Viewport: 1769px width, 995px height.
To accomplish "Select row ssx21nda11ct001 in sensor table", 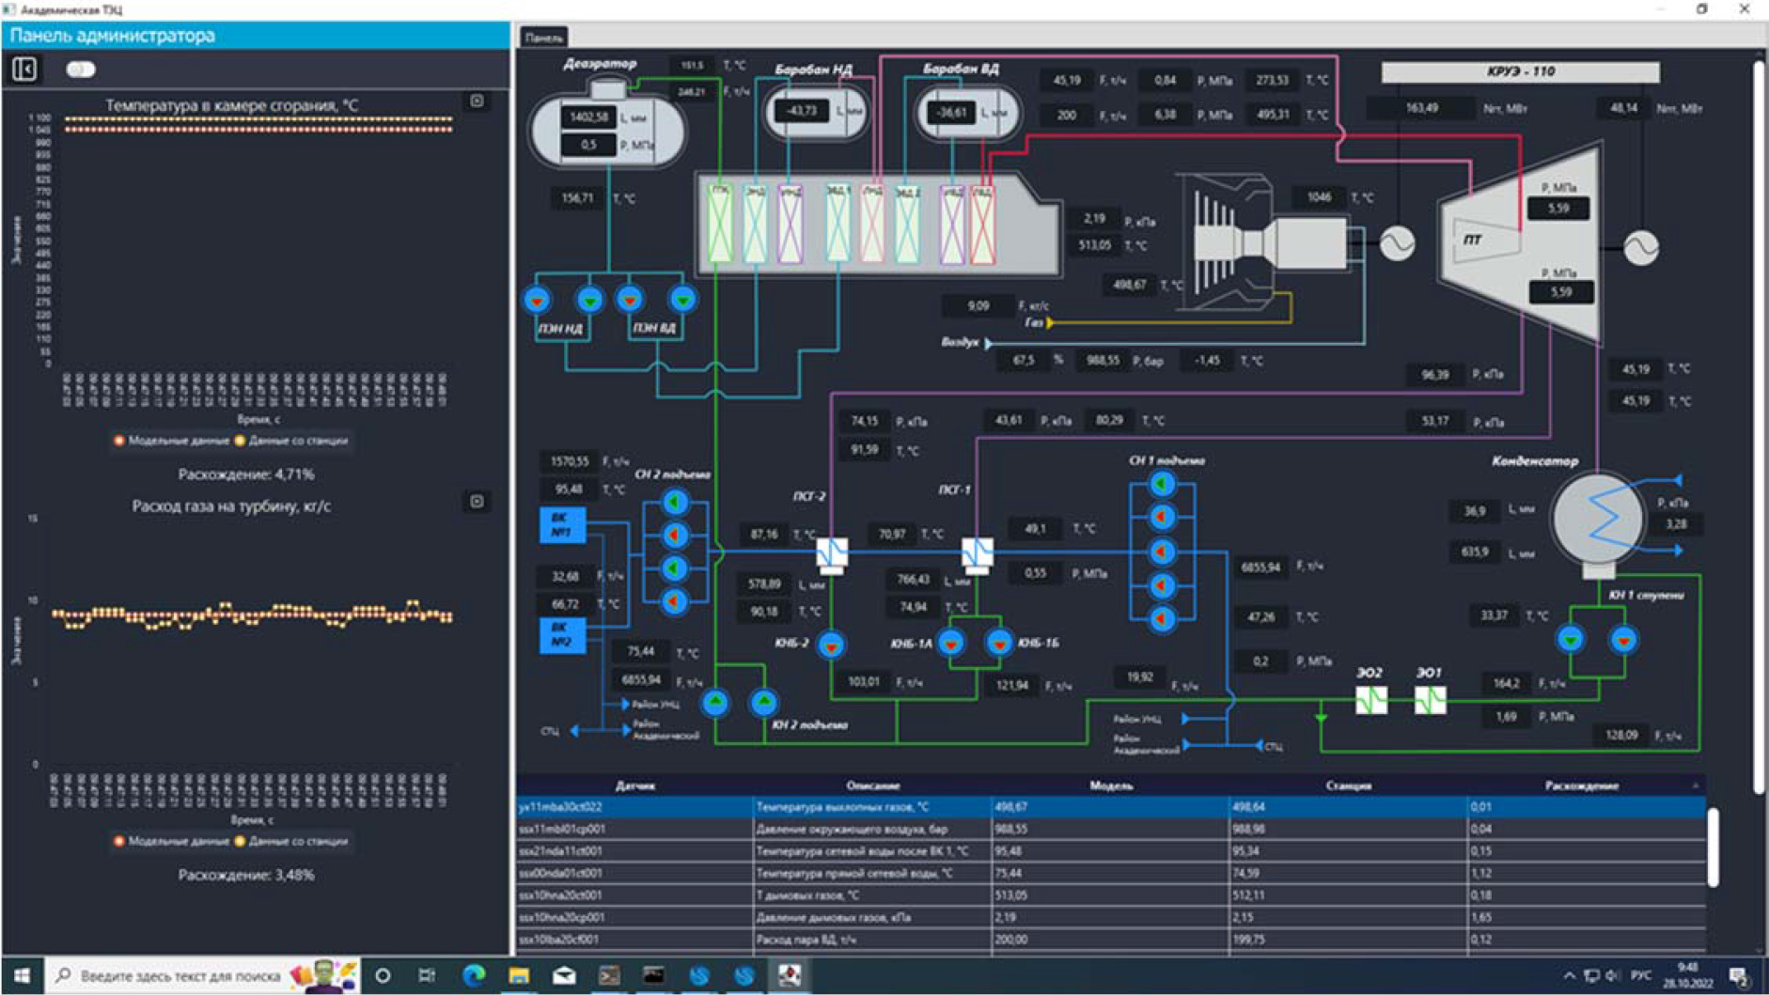I will click(1111, 851).
